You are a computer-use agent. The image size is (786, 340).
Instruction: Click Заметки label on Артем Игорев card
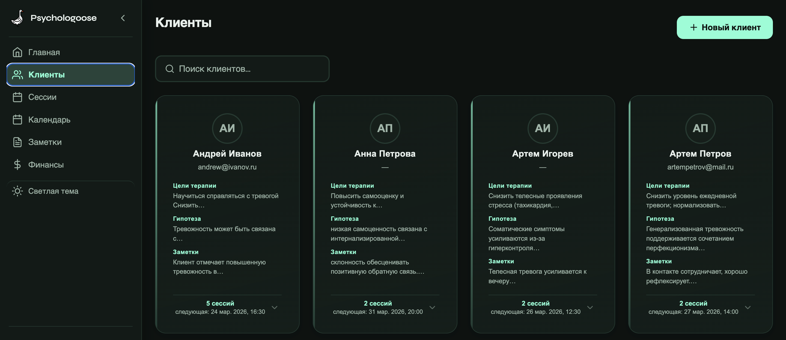pyautogui.click(x=501, y=261)
